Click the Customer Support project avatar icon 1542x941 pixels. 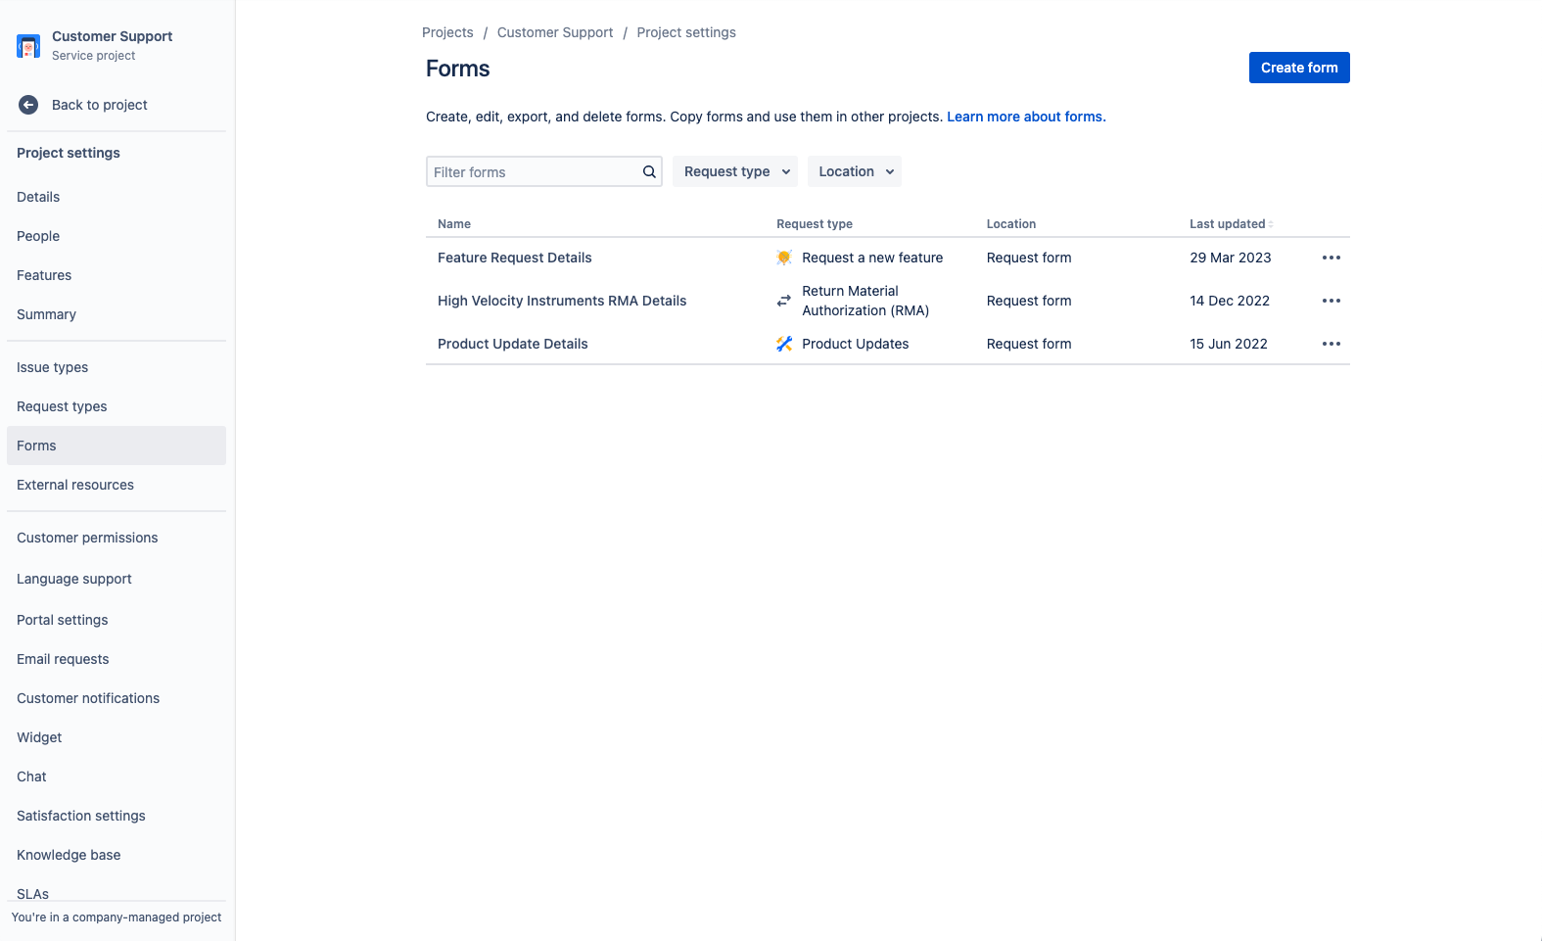[x=28, y=46]
